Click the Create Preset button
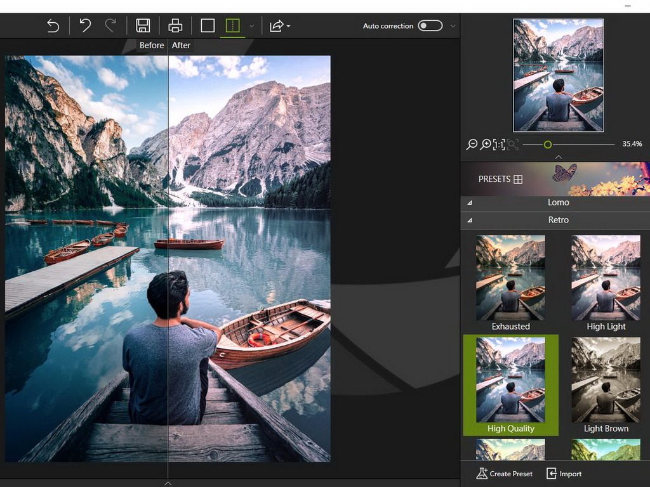Screen dimensions: 650x487 tap(503, 474)
